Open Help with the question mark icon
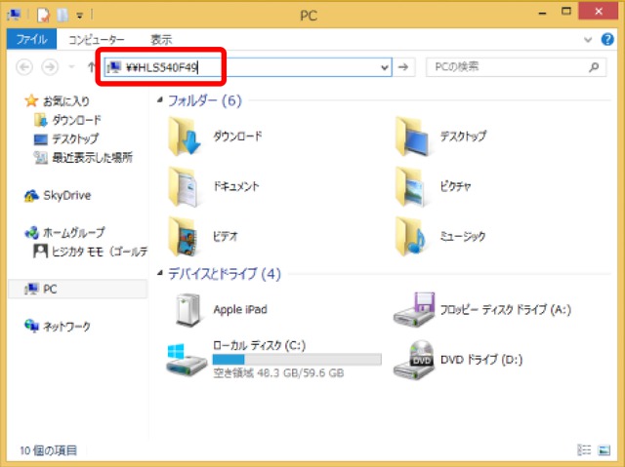Screen dimensions: 625x467 tap(607, 39)
